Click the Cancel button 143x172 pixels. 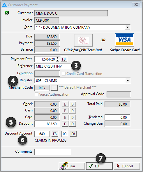[127, 166]
